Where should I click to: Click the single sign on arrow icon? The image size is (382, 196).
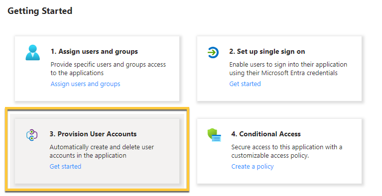tap(213, 52)
